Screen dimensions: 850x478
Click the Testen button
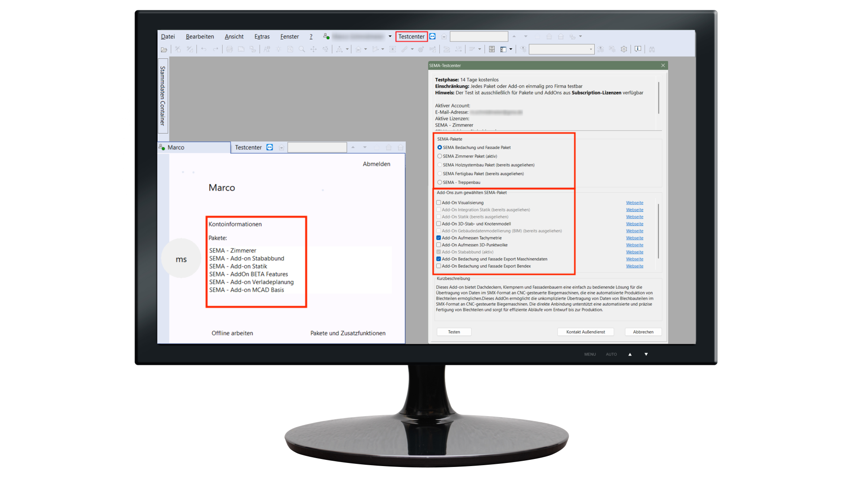point(454,332)
